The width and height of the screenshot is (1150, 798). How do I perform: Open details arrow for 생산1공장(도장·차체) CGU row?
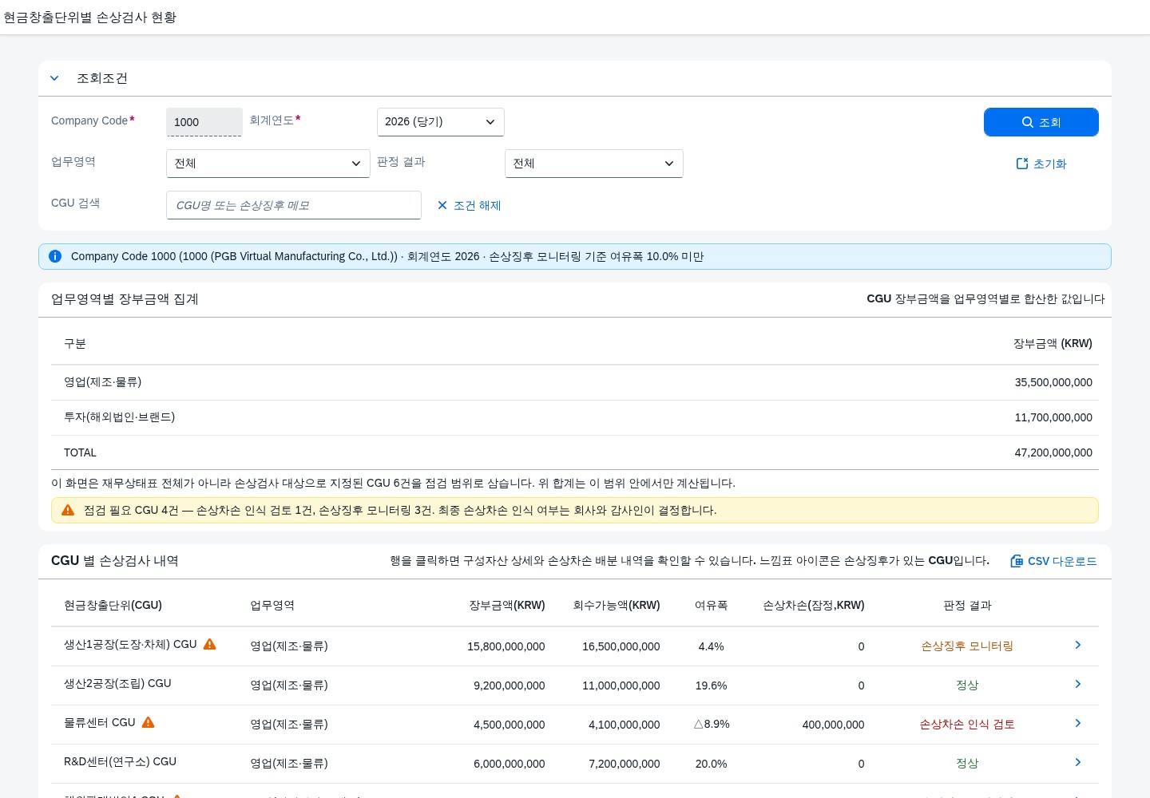(1078, 645)
